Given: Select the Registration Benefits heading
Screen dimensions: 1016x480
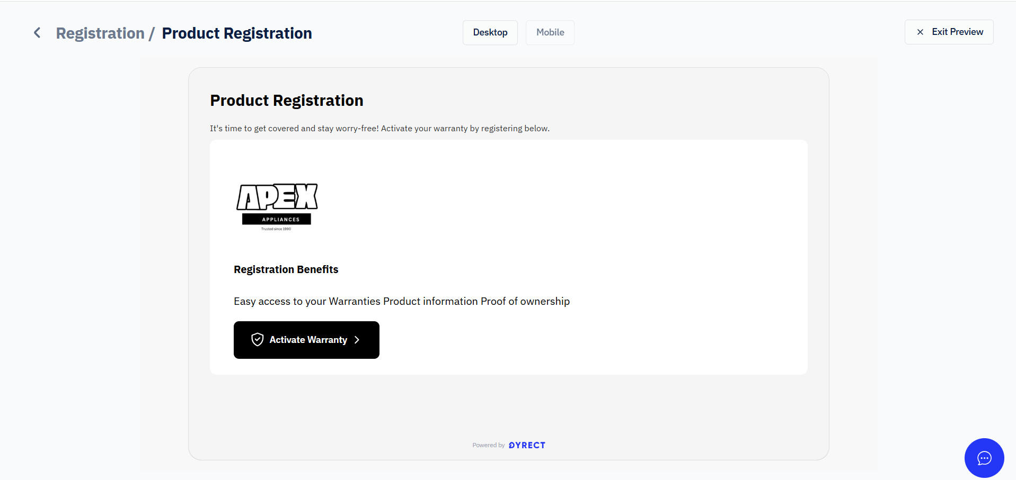Looking at the screenshot, I should coord(286,269).
